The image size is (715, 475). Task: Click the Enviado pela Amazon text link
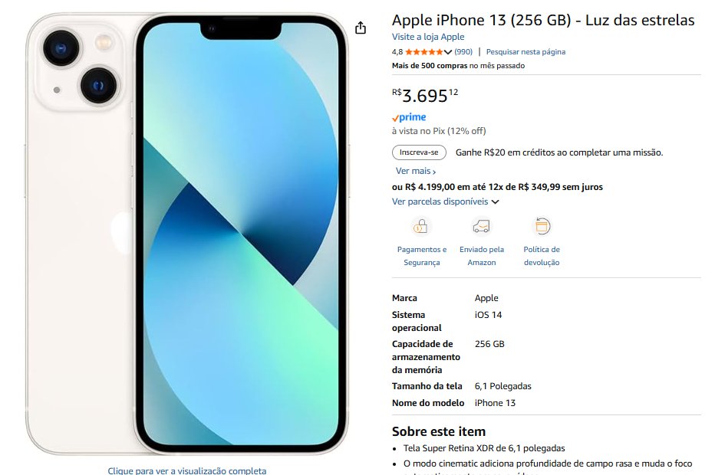pyautogui.click(x=482, y=256)
